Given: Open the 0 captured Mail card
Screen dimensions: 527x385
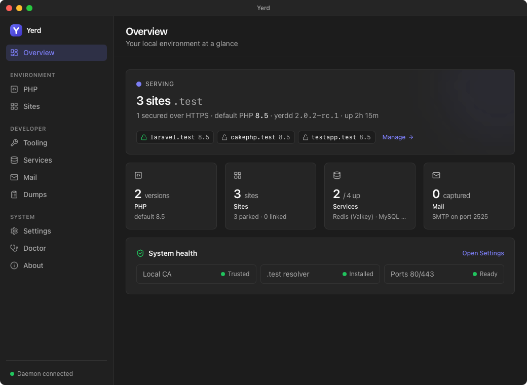Looking at the screenshot, I should click(x=469, y=196).
